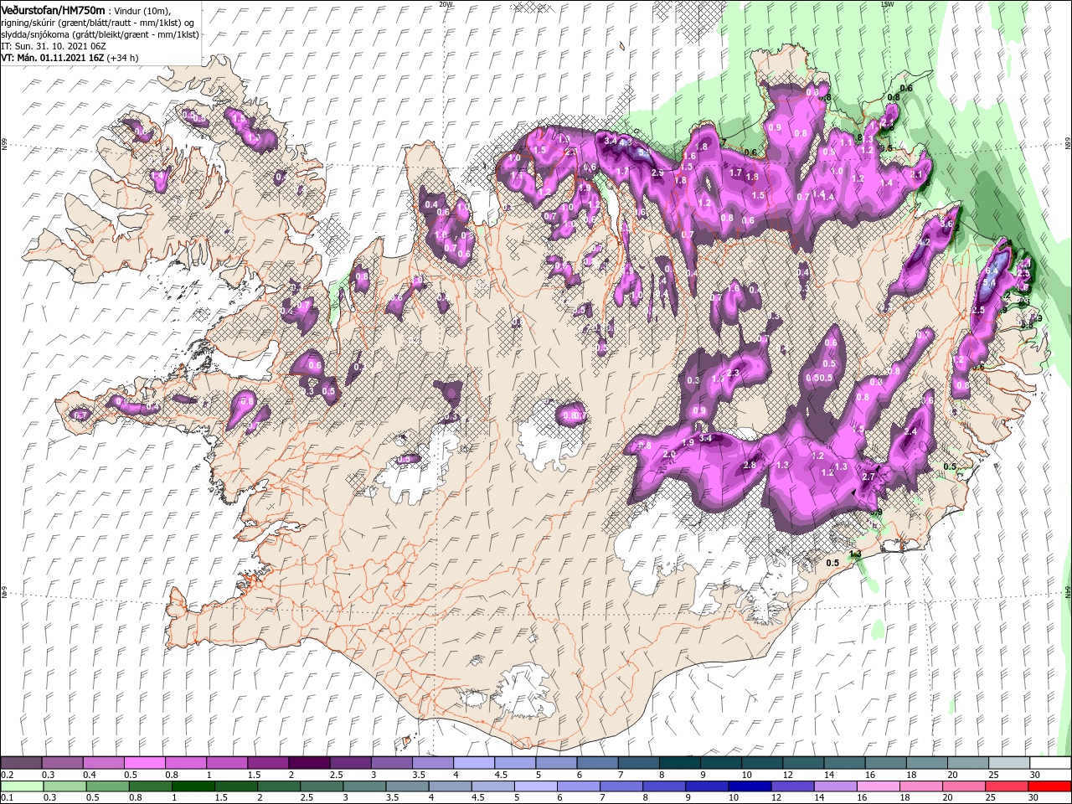
Task: Click the 3 gray-green rain legend swatch
Action: coord(364,786)
